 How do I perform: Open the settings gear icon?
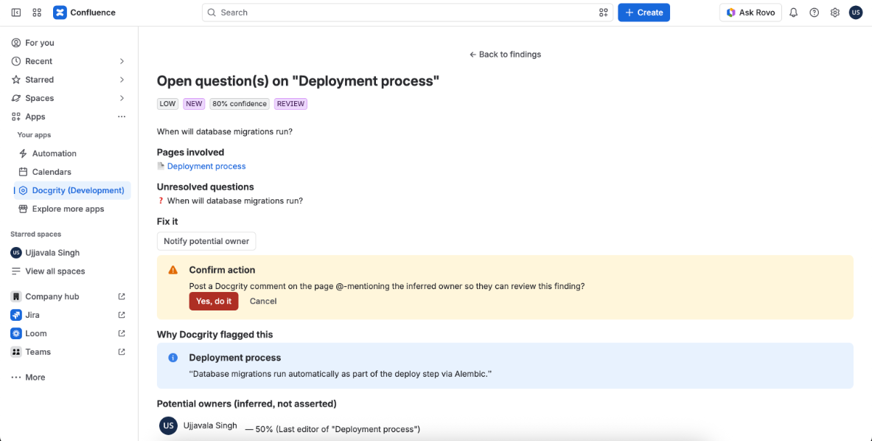coord(834,13)
